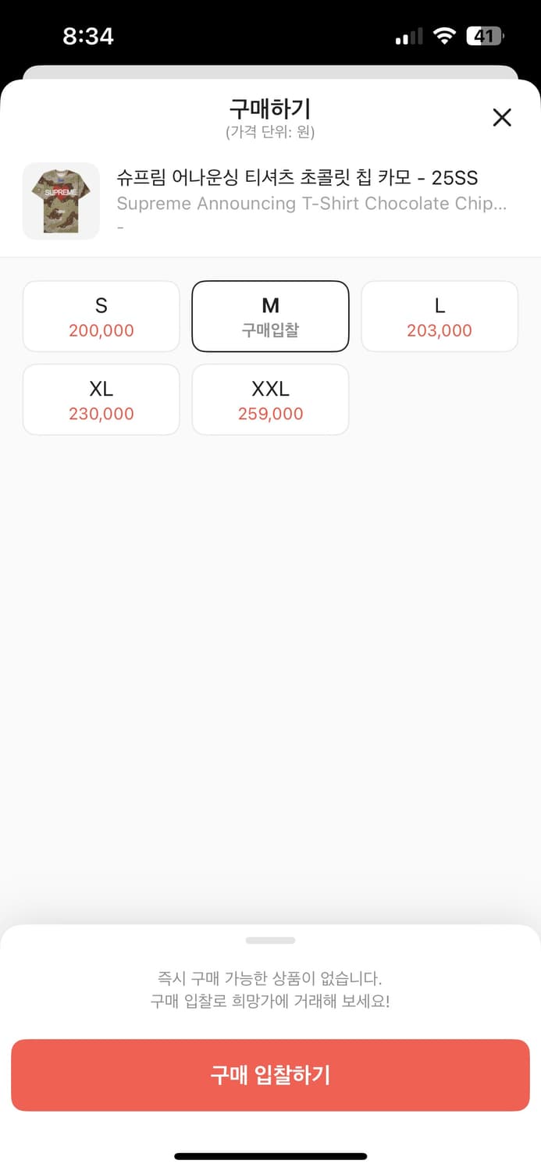Close the 구매하기 purchase sheet
The width and height of the screenshot is (541, 1171).
tap(502, 117)
